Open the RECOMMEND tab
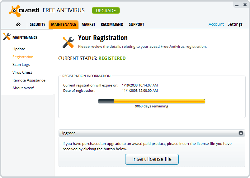The height and width of the screenshot is (178, 250). pyautogui.click(x=112, y=24)
